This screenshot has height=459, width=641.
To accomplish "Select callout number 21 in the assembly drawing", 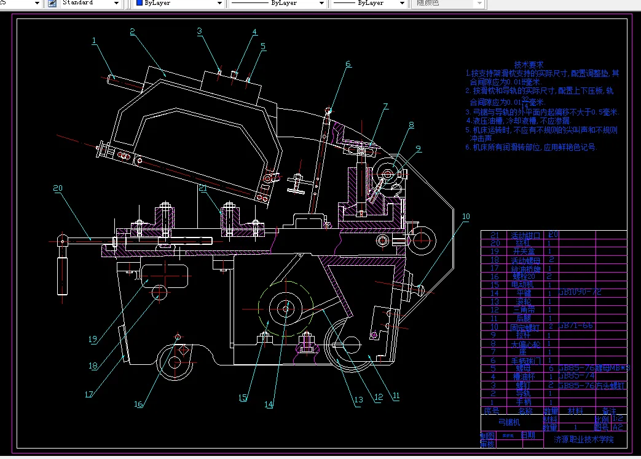I will pos(202,188).
